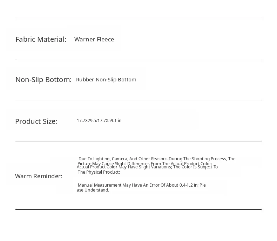Image resolution: width=277 pixels, height=241 pixels.
Task: Click the Manual Measurement error note
Action: pyautogui.click(x=142, y=185)
